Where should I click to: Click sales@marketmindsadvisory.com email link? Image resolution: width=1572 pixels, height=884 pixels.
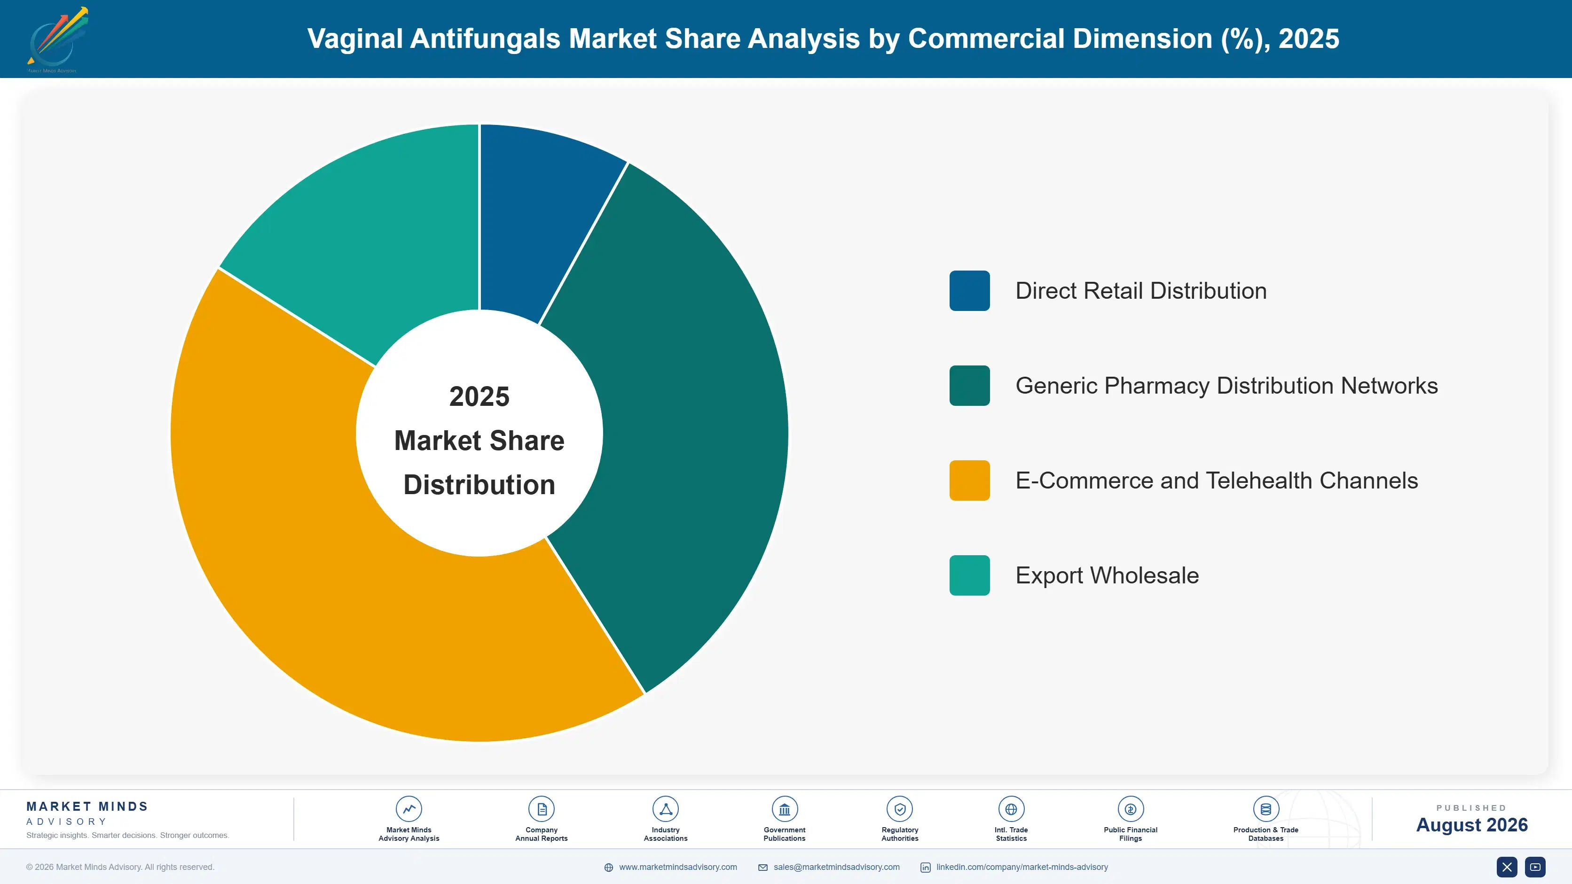[x=837, y=867]
